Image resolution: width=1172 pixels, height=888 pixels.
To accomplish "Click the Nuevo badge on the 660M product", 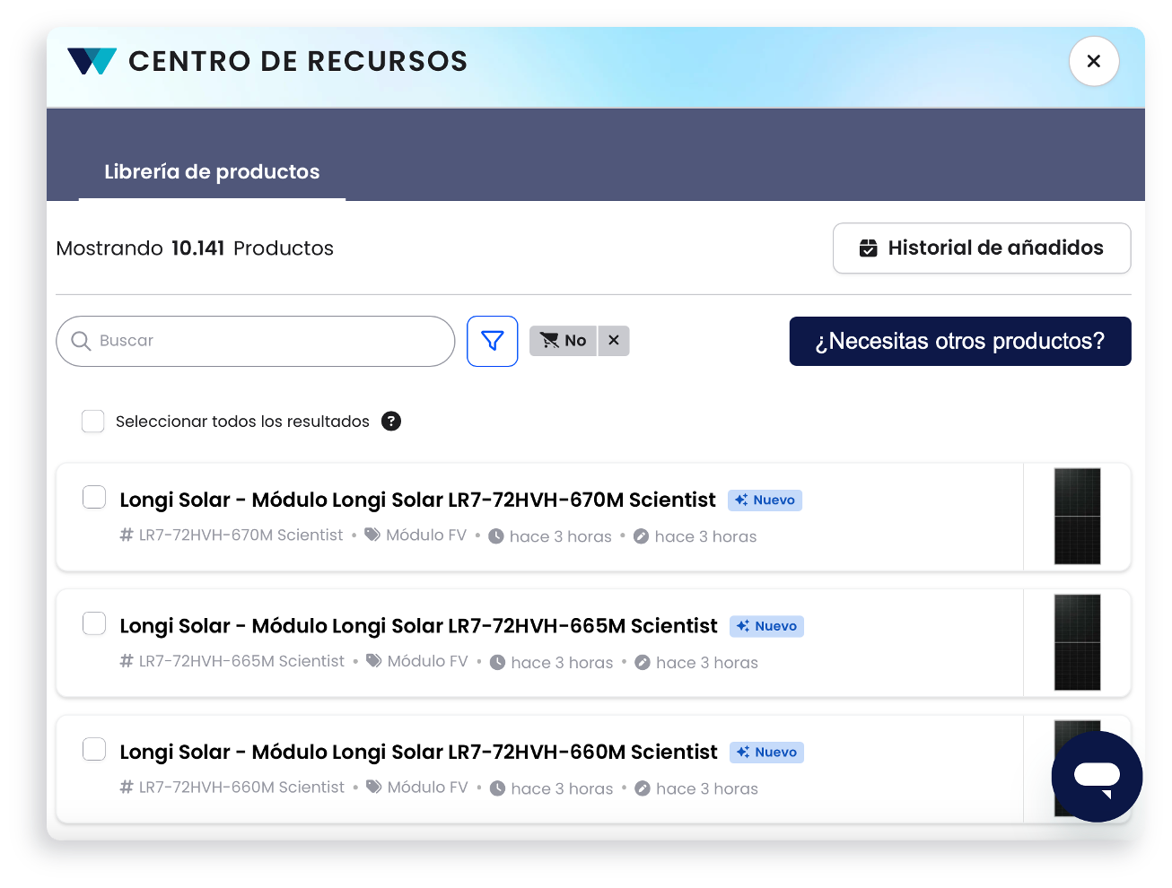I will click(767, 753).
